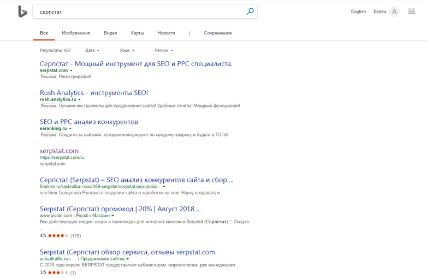Viewport: 427px width, 279px height.
Task: Expand the Язык filter dropdown
Action: 127,50
